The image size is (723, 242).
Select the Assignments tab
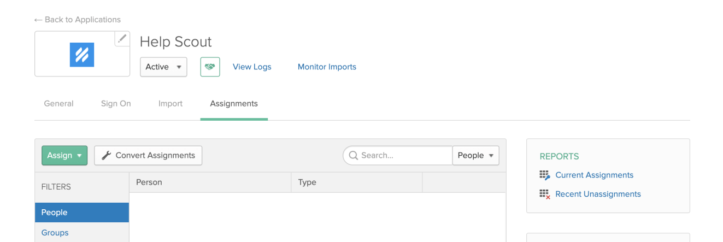click(x=234, y=103)
